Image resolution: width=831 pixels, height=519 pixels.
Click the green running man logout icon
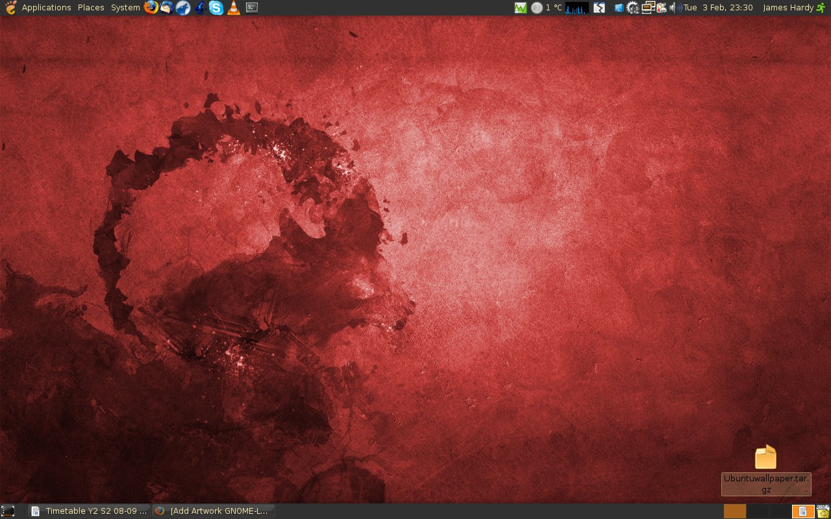click(821, 8)
